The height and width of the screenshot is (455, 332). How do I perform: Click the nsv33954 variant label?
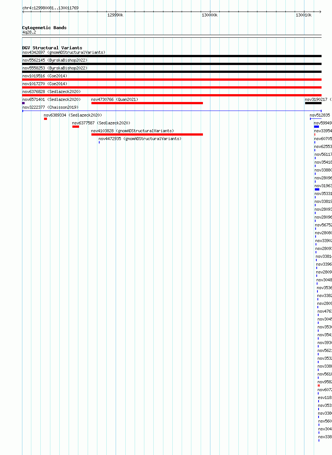[x=323, y=131]
